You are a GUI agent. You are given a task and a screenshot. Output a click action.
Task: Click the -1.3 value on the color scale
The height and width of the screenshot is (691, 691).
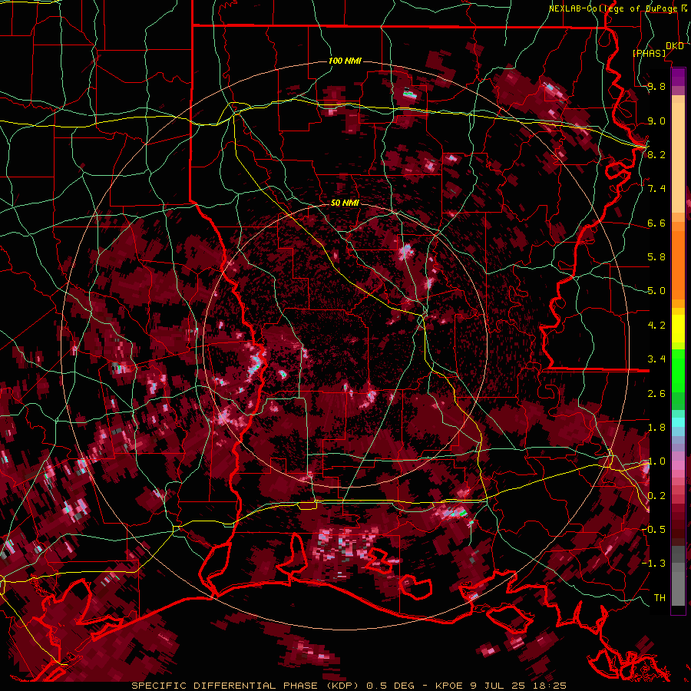654,564
